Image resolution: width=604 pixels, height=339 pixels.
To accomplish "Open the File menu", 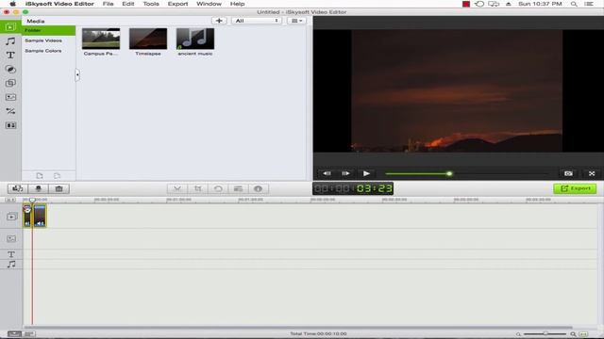I will (x=108, y=4).
